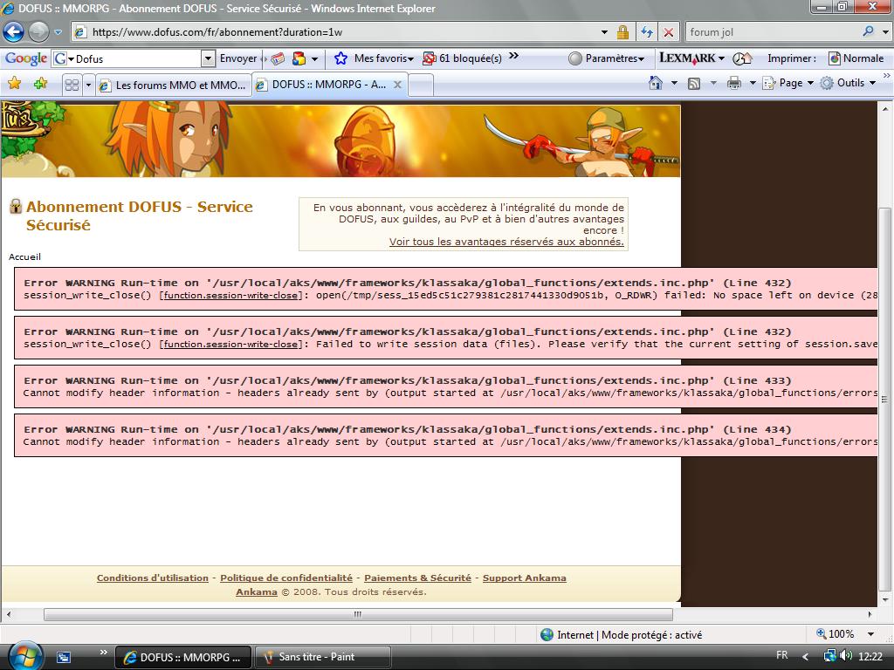Click the first 'function.session-write-close' link
Image resolution: width=894 pixels, height=670 pixels.
[x=230, y=295]
